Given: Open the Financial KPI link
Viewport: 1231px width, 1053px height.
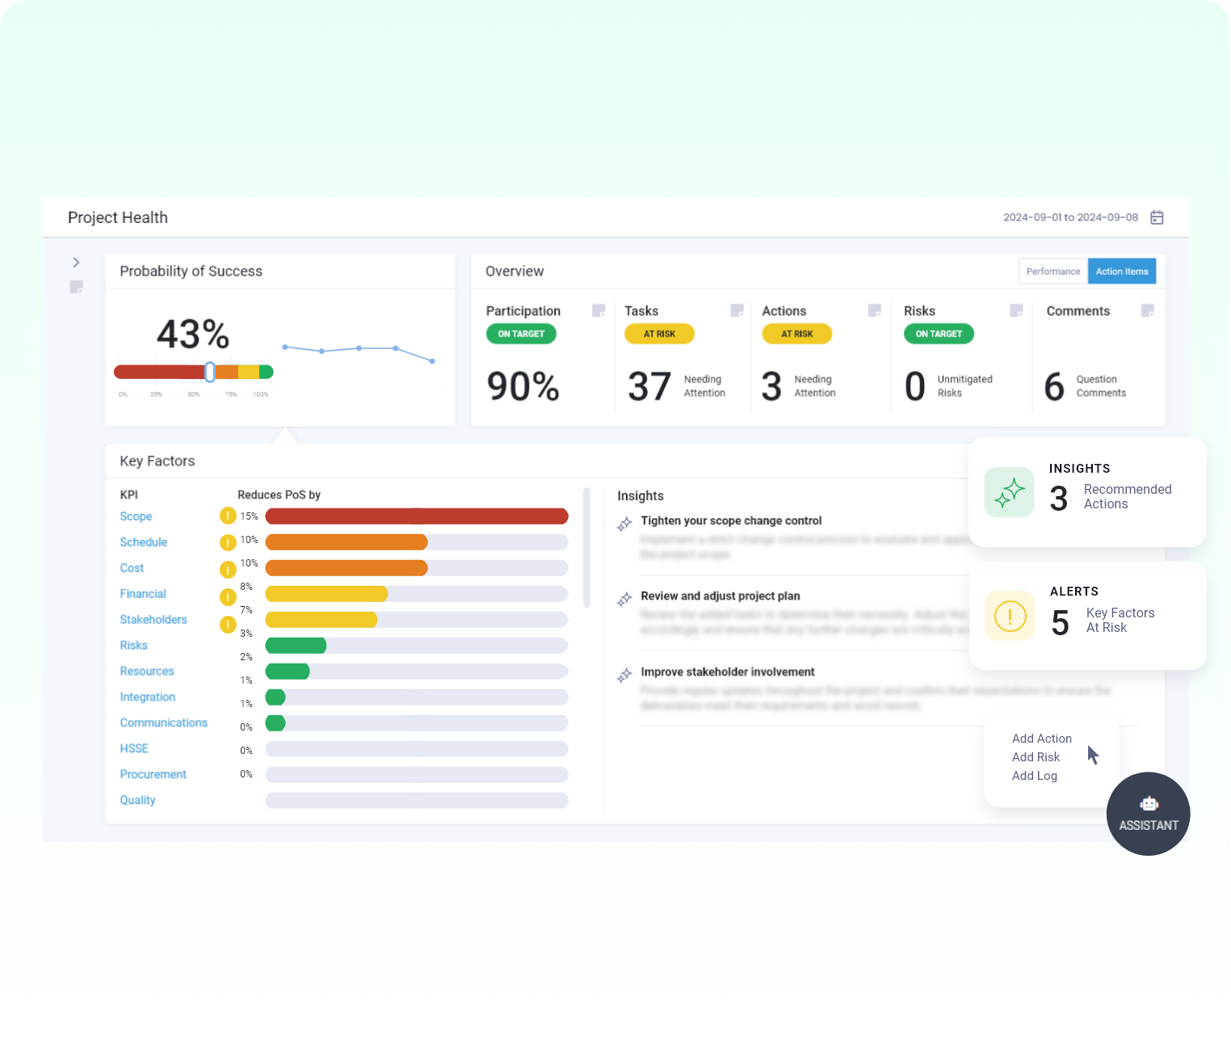Looking at the screenshot, I should 143,594.
